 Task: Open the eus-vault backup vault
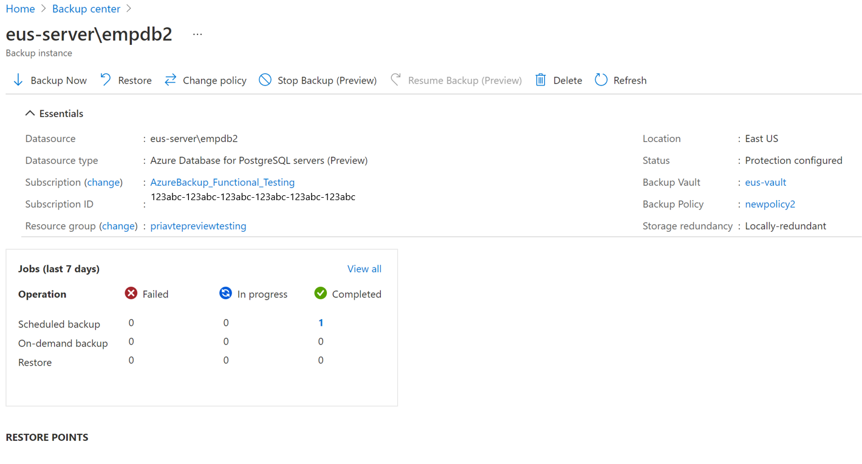point(765,182)
